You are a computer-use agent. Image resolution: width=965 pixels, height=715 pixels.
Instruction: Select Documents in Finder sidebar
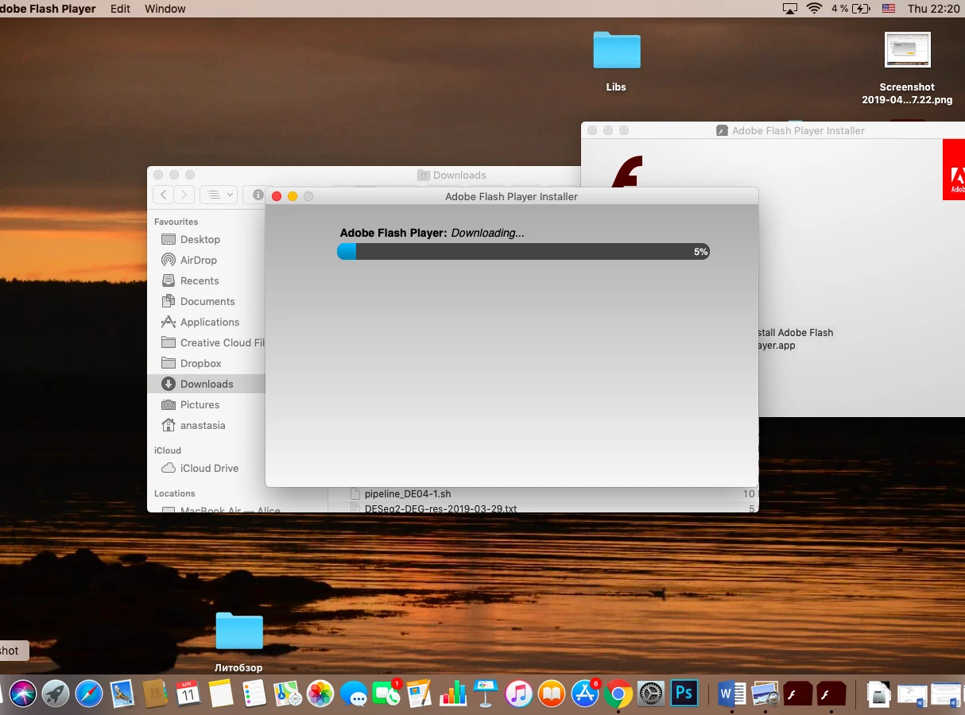pyautogui.click(x=206, y=301)
